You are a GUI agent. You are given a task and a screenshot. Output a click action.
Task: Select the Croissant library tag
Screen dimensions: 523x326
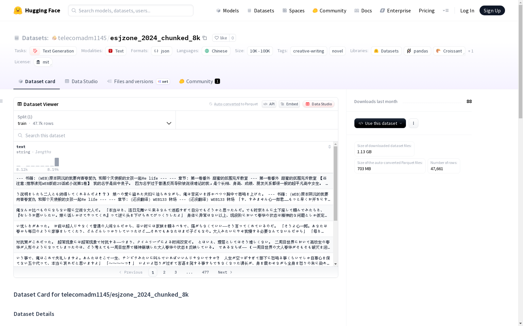point(449,51)
